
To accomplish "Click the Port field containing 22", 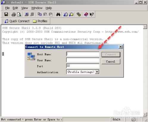I will (83, 66).
